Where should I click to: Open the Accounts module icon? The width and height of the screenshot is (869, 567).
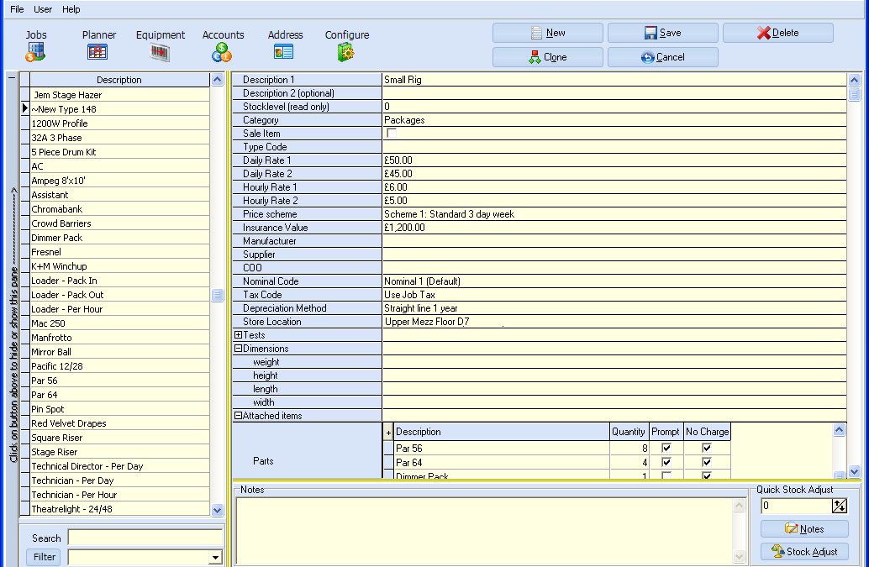222,52
